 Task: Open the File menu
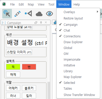point(12,4)
